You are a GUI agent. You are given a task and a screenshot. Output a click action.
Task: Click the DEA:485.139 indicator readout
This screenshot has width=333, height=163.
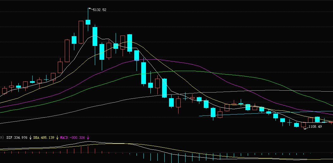(44, 138)
